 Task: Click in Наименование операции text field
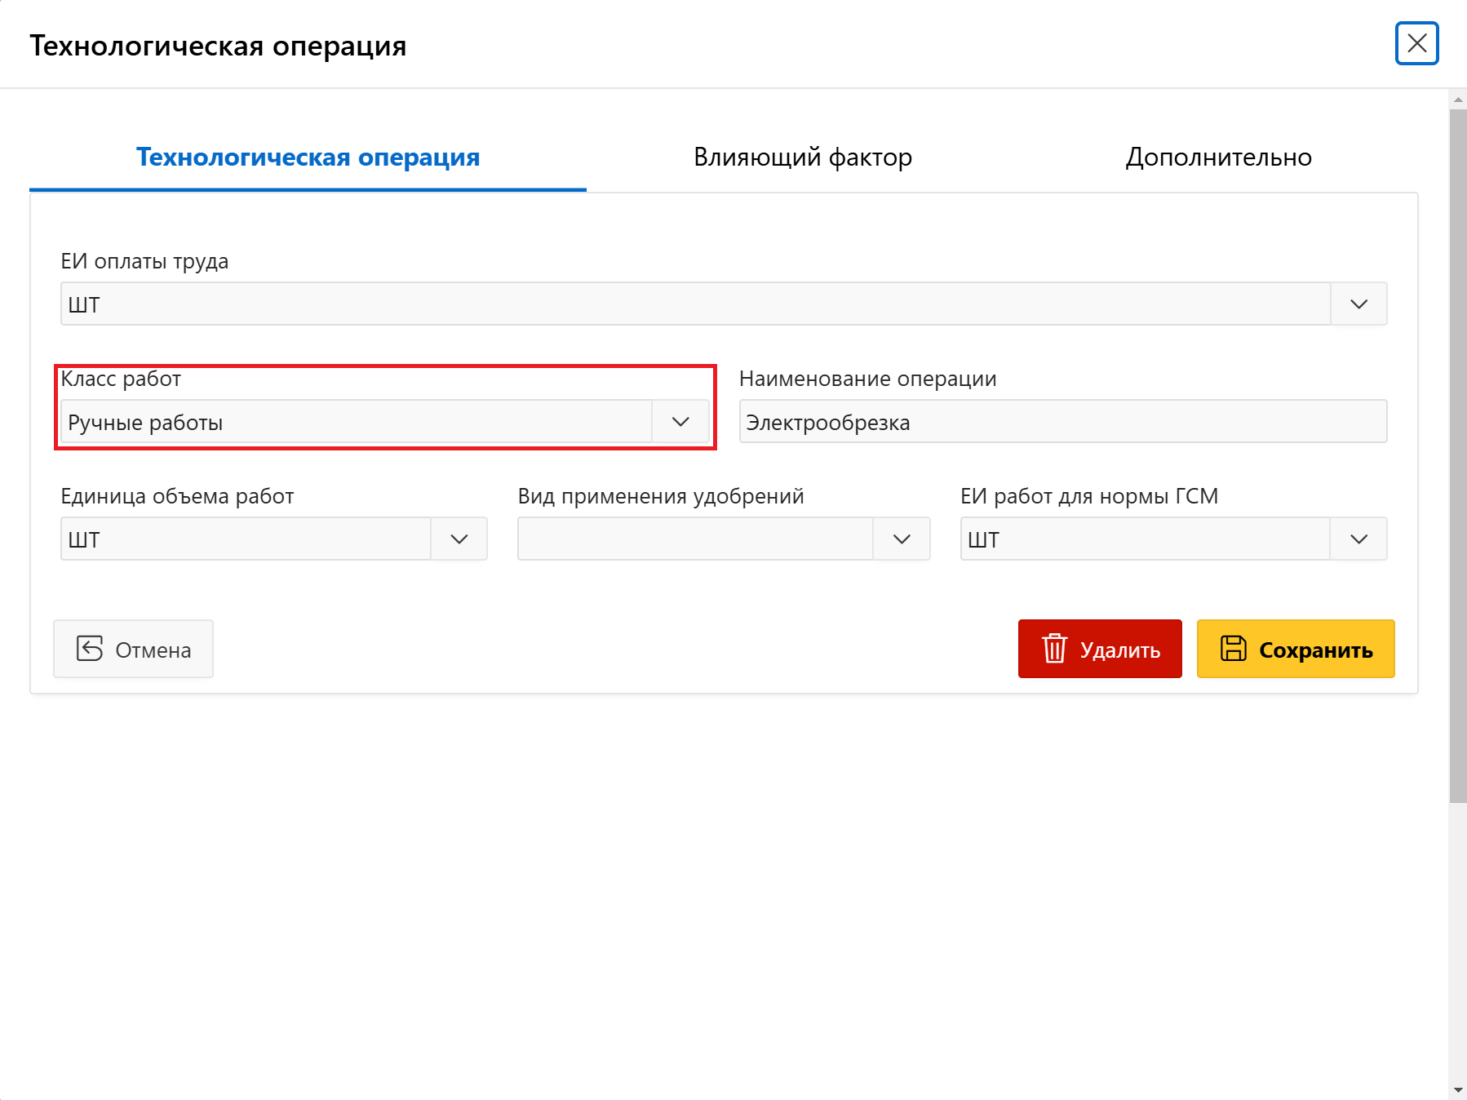coord(1062,422)
